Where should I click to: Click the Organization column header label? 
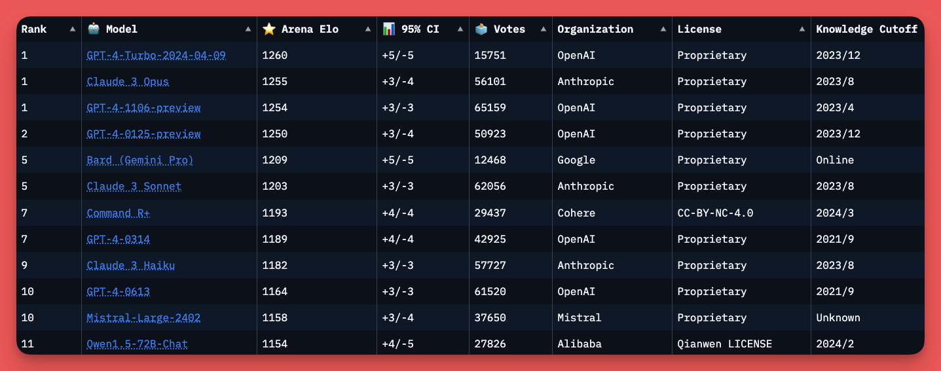click(595, 29)
